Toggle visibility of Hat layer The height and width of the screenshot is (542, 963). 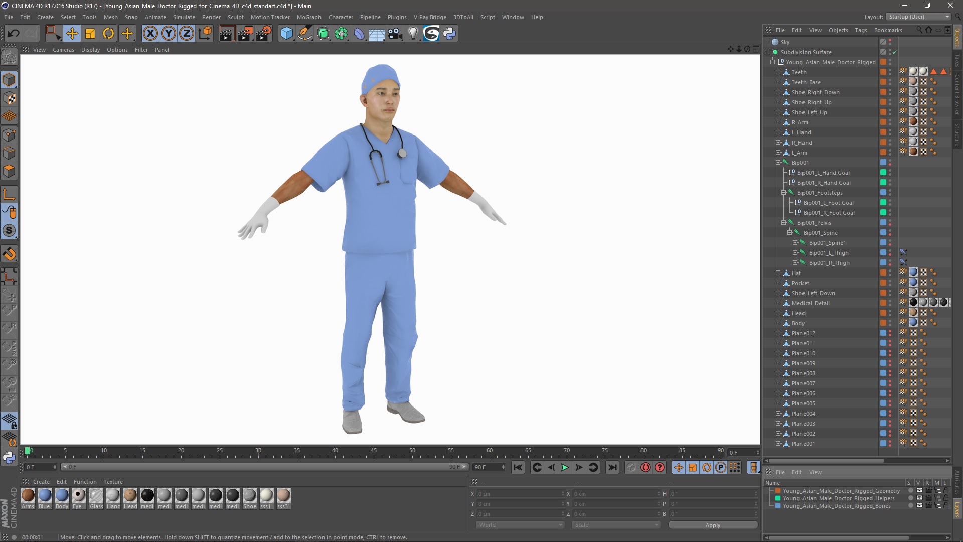pos(892,273)
